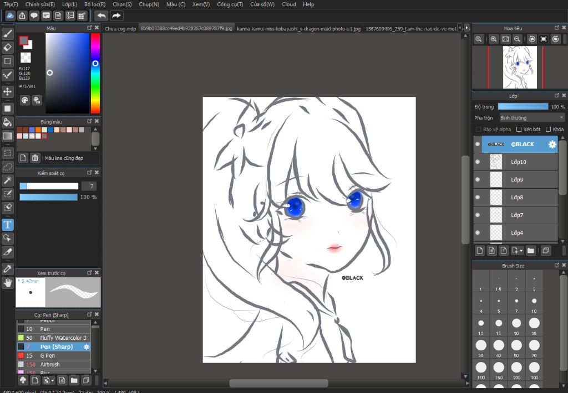Screen dimensions: 568x393
Task: Toggle visibility of Lớp10 layer
Action: tap(478, 162)
